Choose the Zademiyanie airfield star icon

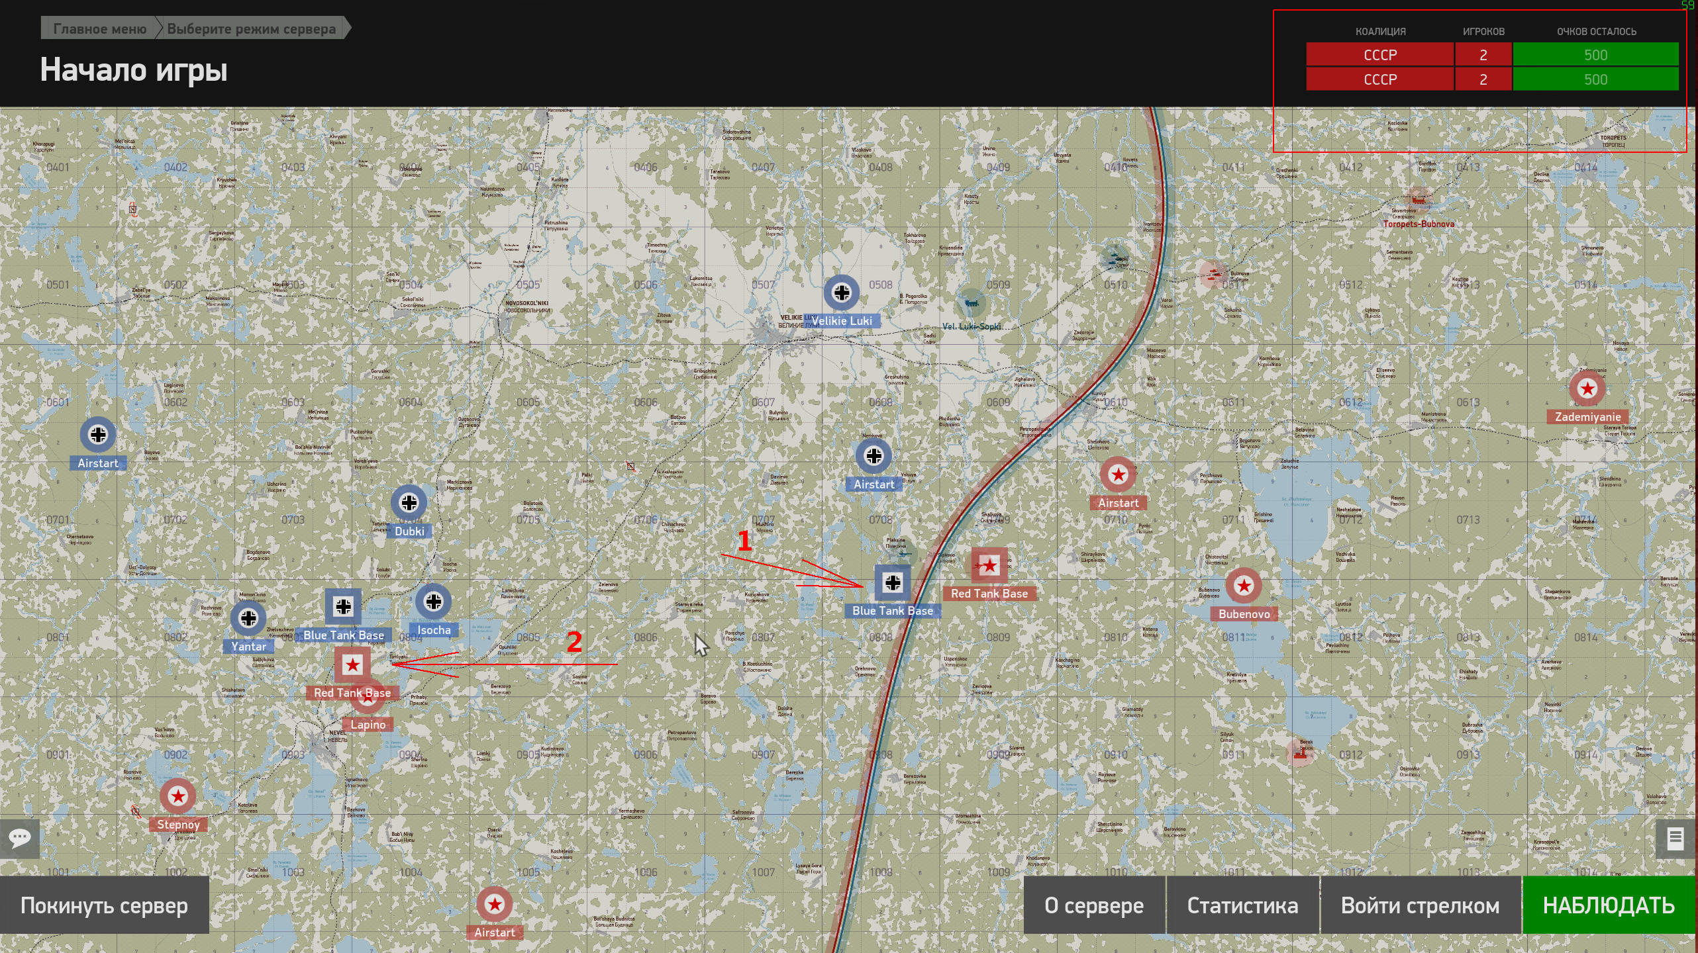[x=1587, y=388]
